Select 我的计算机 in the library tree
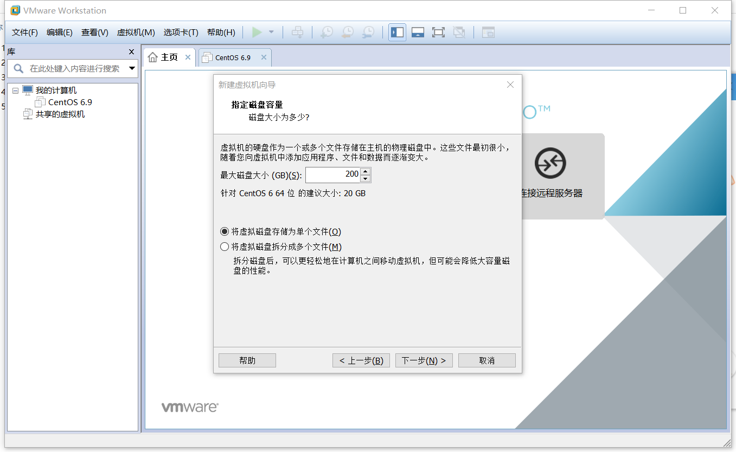736x452 pixels. click(56, 91)
